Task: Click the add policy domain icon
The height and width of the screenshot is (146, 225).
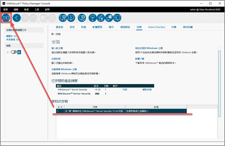Action: 63,18
